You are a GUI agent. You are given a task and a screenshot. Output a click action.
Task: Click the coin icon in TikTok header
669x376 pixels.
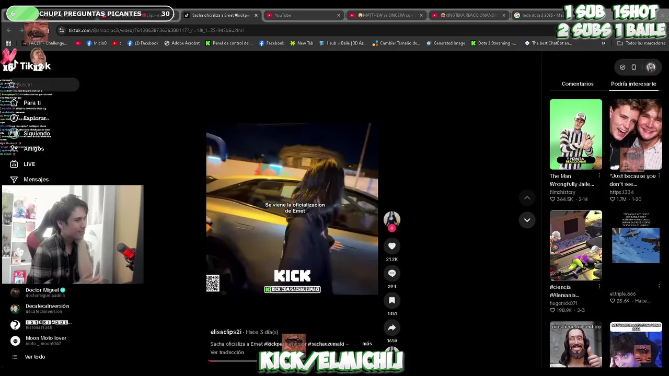622,67
